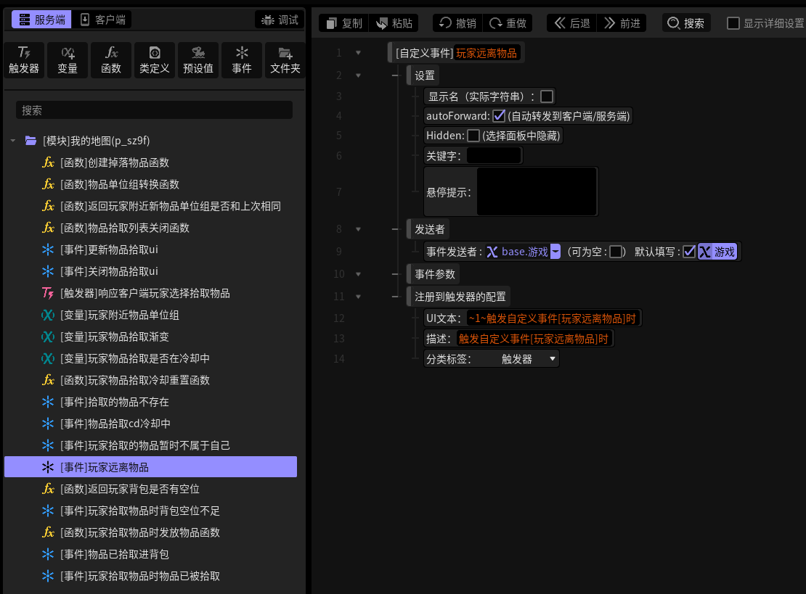
Task: Open [事件]关闭物品拾取ui
Action: (109, 271)
